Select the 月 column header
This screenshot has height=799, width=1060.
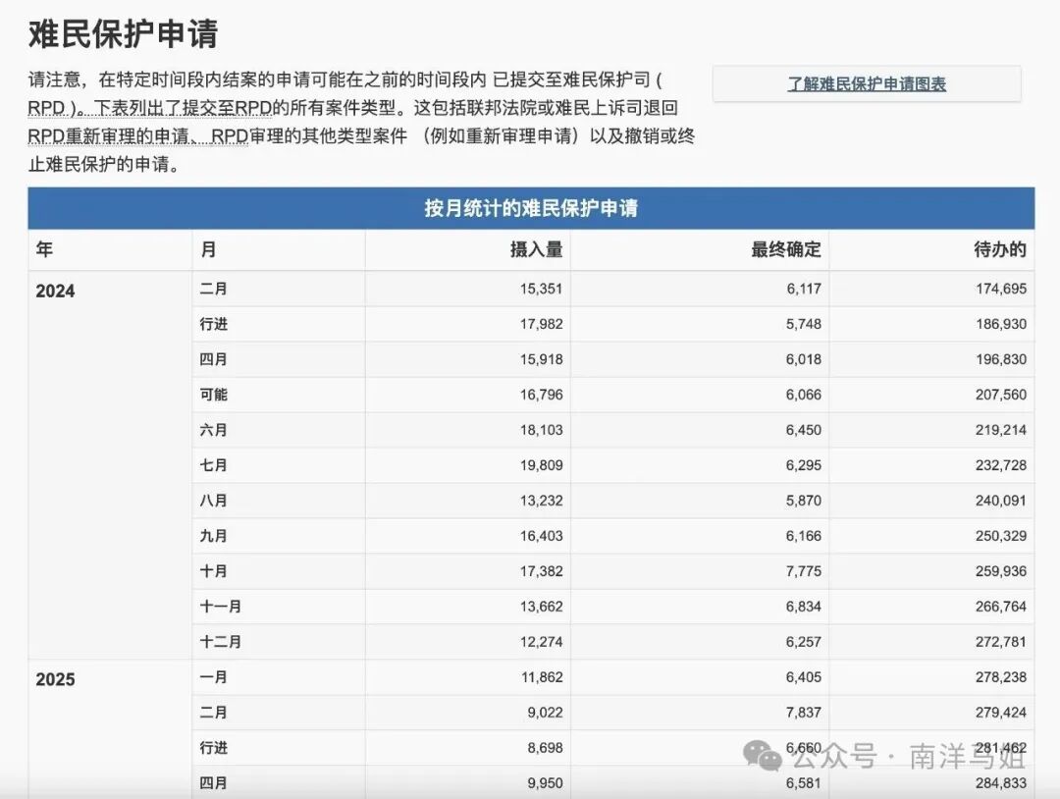[x=208, y=250]
